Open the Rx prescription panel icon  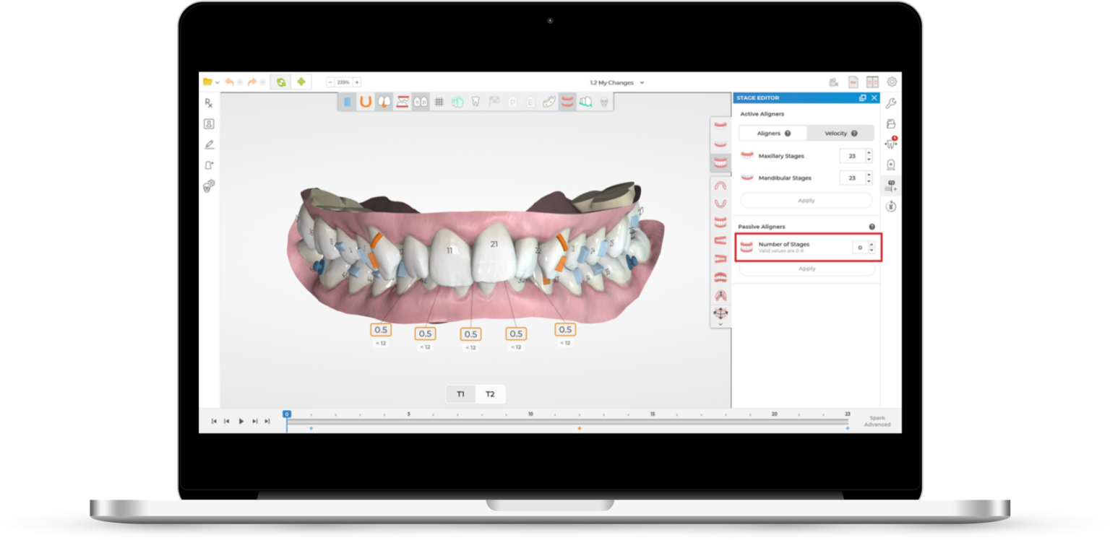click(x=209, y=103)
